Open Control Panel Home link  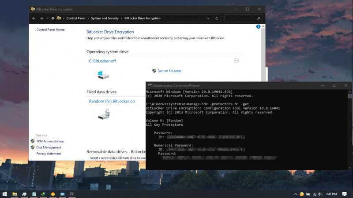click(x=50, y=29)
